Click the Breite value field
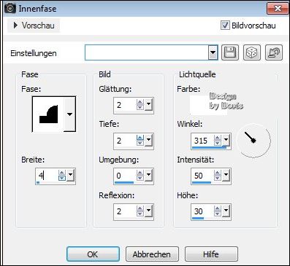This screenshot has height=266, width=290. 47,175
